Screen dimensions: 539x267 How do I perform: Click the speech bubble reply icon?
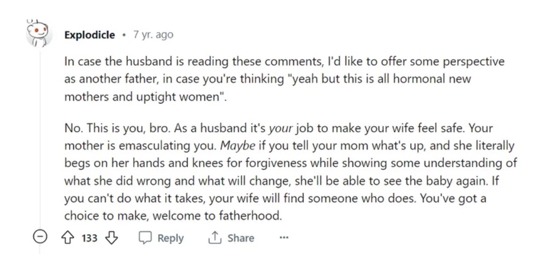point(145,238)
